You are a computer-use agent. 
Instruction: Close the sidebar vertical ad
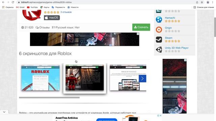(185, 60)
